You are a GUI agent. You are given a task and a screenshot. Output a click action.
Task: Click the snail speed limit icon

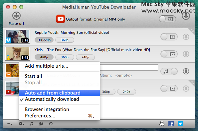click(x=41, y=124)
